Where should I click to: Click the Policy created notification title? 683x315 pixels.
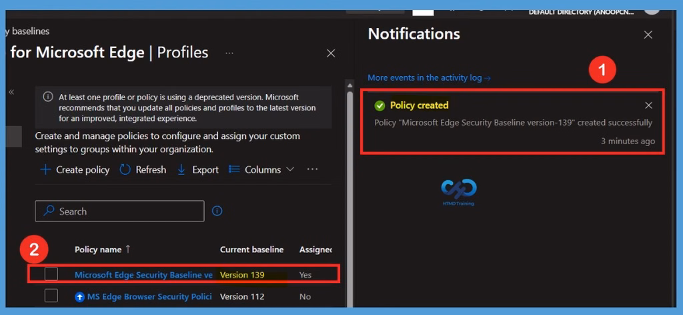[x=419, y=105]
